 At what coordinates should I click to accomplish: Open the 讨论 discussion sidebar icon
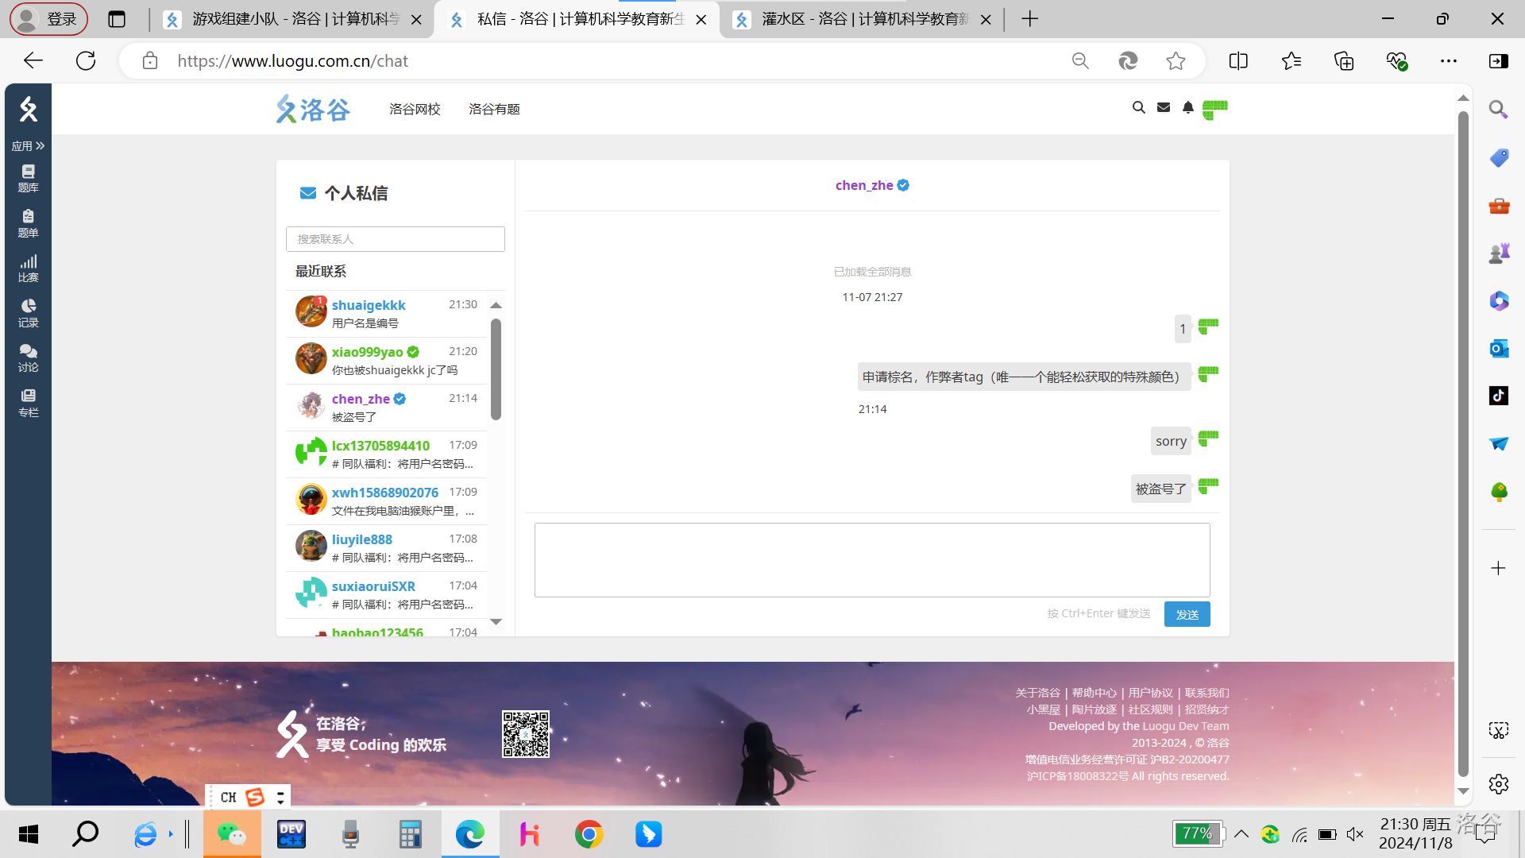[28, 357]
